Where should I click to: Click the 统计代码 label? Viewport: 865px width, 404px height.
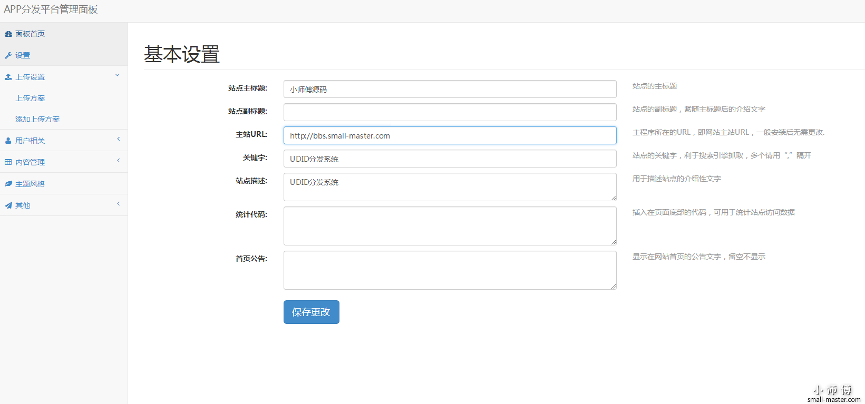pyautogui.click(x=251, y=215)
